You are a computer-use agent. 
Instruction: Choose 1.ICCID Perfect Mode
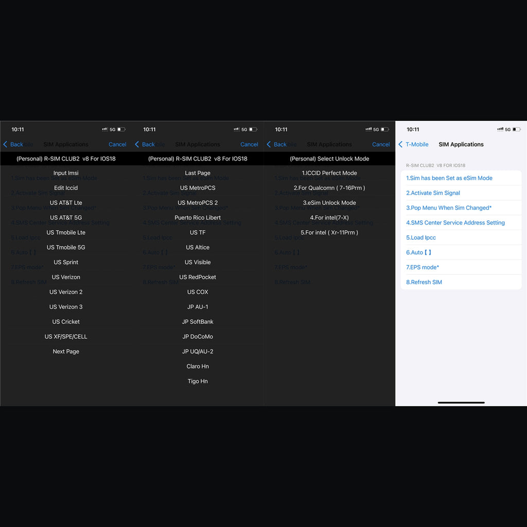pos(329,173)
